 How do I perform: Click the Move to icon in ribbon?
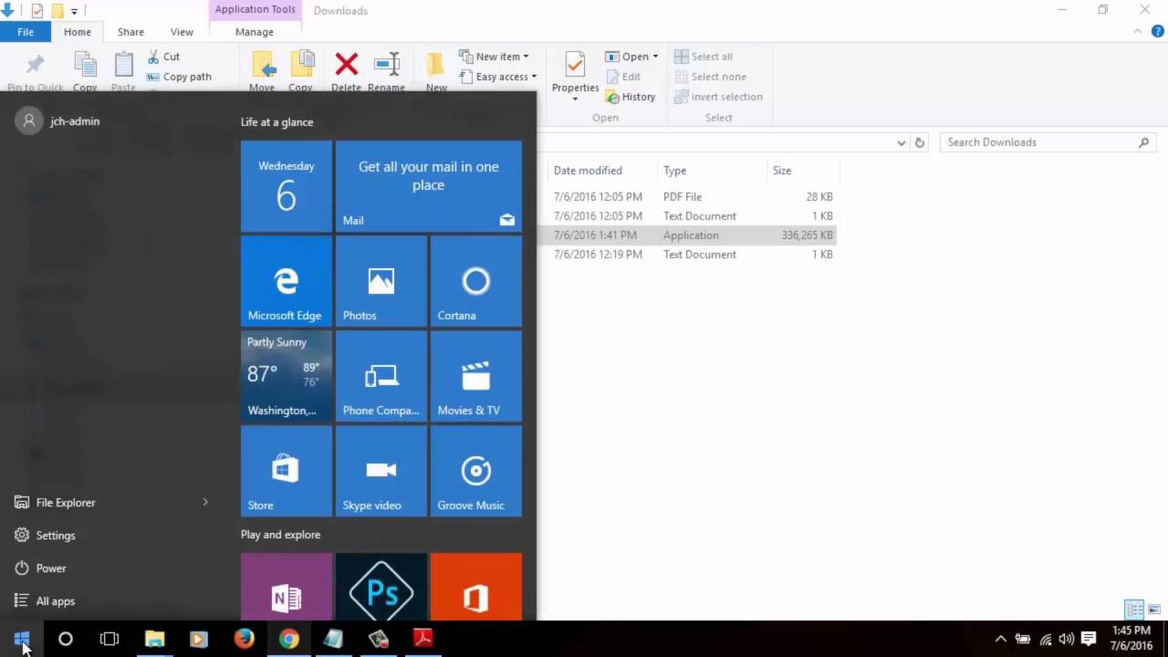coord(263,65)
